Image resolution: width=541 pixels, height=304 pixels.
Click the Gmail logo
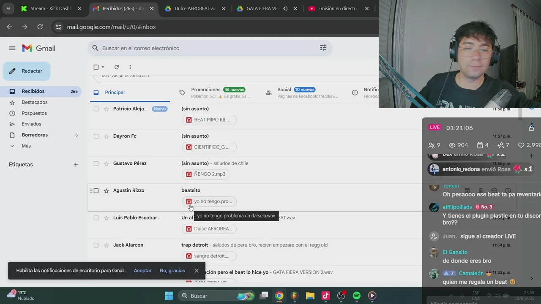tap(39, 48)
